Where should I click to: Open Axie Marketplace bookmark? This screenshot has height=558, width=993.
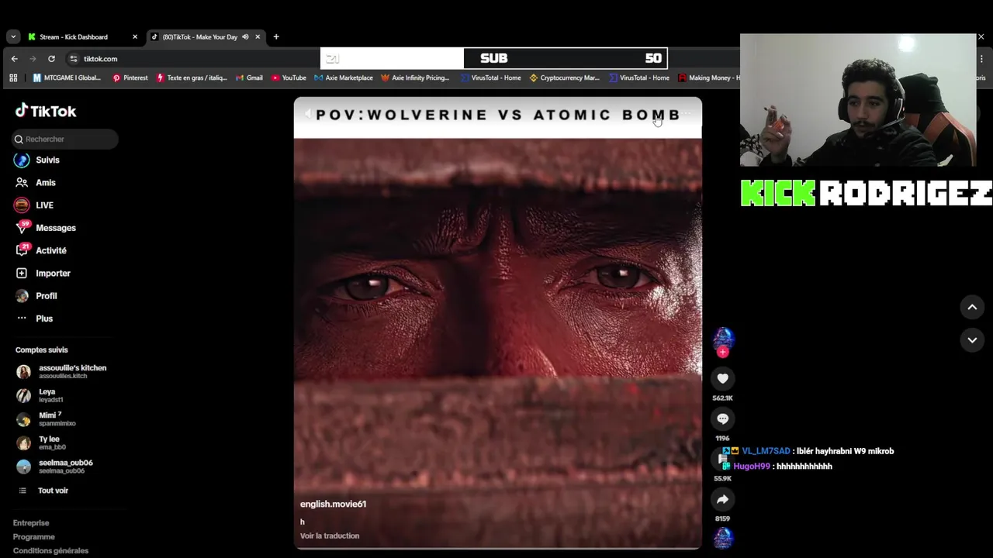click(x=344, y=77)
